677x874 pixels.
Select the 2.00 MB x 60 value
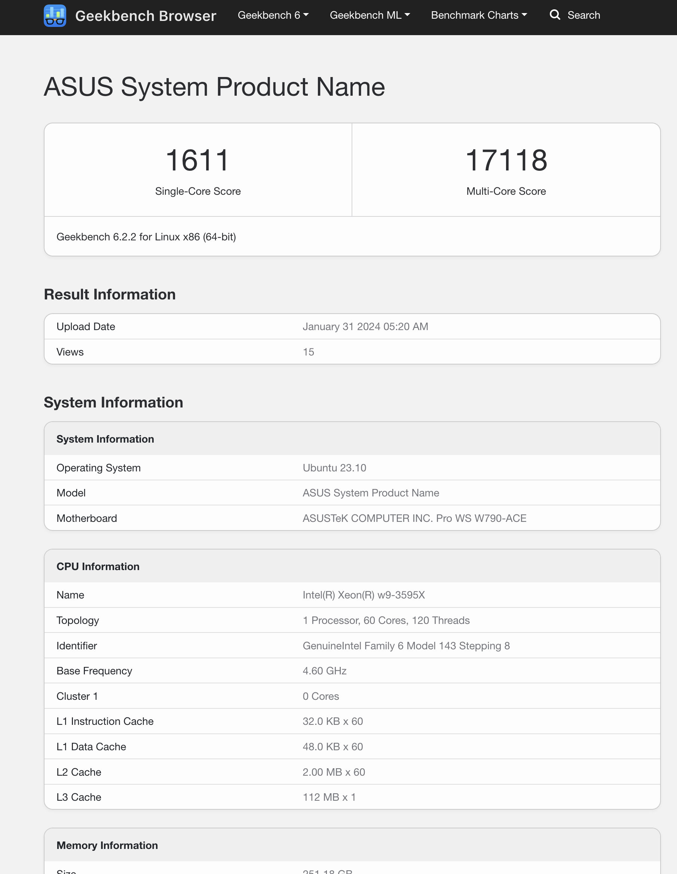pyautogui.click(x=334, y=772)
